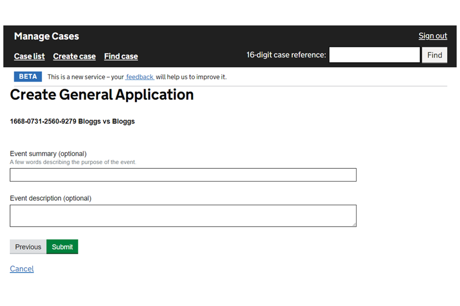Focus the 16-digit case reference field
This screenshot has height=306, width=460.
374,55
